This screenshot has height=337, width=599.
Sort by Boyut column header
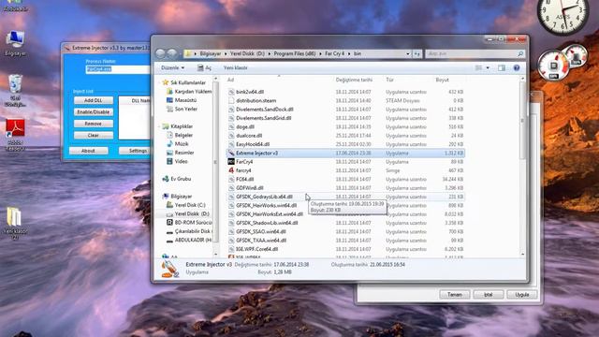442,80
